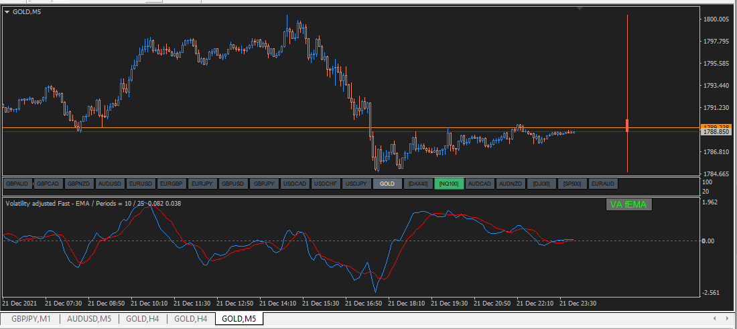Pick the GBPJPY symbol button
Viewport: 737px width, 329px height.
(264, 184)
